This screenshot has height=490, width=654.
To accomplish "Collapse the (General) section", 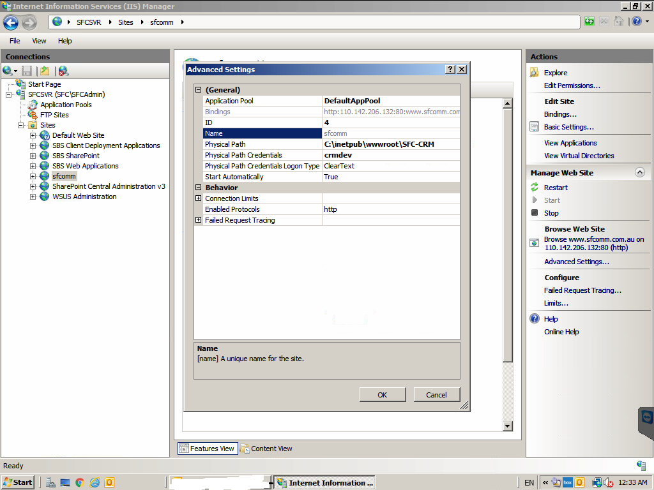I will coord(198,89).
